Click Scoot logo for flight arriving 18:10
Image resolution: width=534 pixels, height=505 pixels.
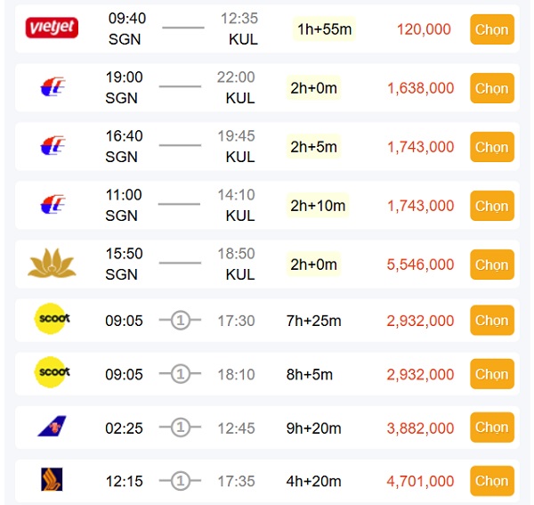[53, 372]
